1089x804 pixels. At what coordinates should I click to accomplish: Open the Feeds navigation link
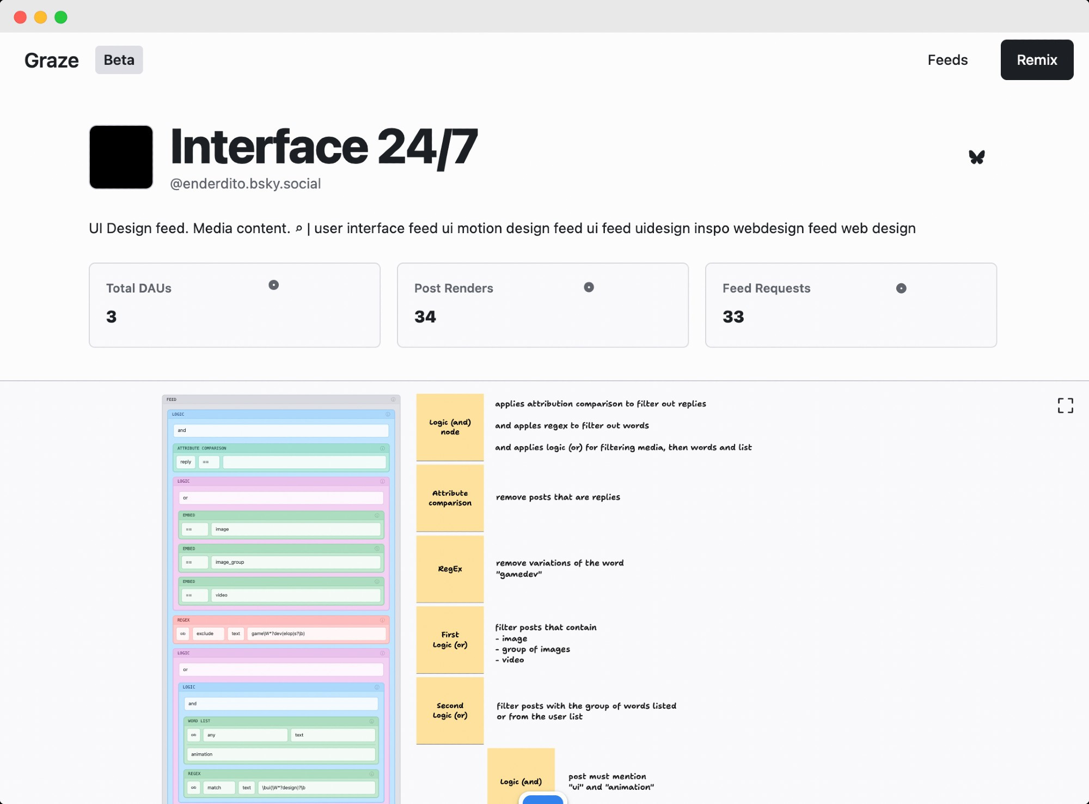pos(947,60)
